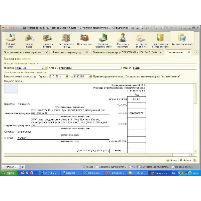Screen dimensions: 201x201
Task: Click the print icon in title bar
Action: (x=137, y=28)
